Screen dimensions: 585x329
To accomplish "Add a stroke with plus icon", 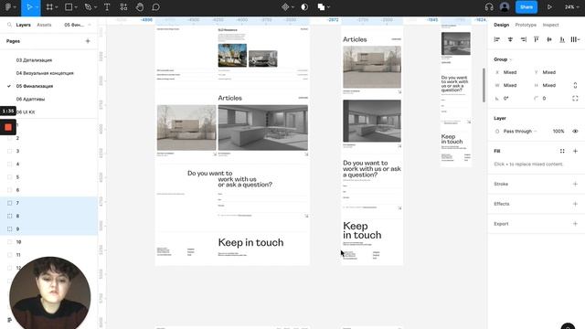I will [575, 184].
